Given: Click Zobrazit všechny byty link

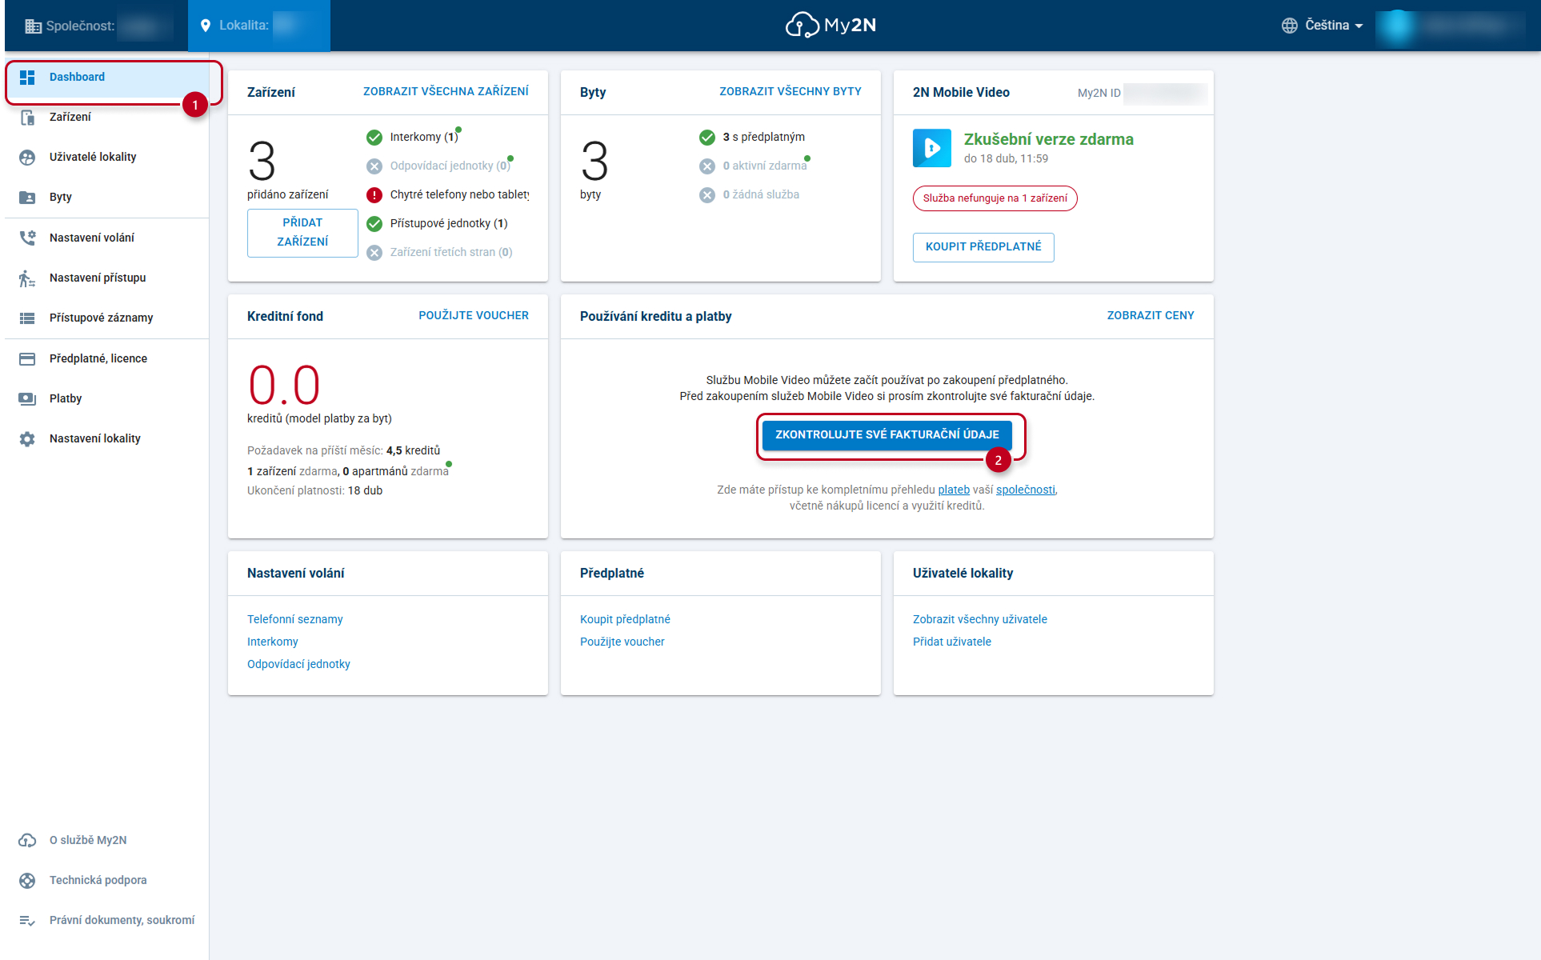Looking at the screenshot, I should (x=790, y=92).
